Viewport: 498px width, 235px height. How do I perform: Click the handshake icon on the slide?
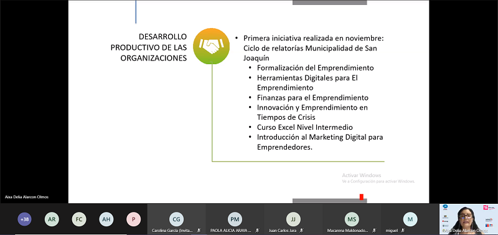tap(211, 46)
